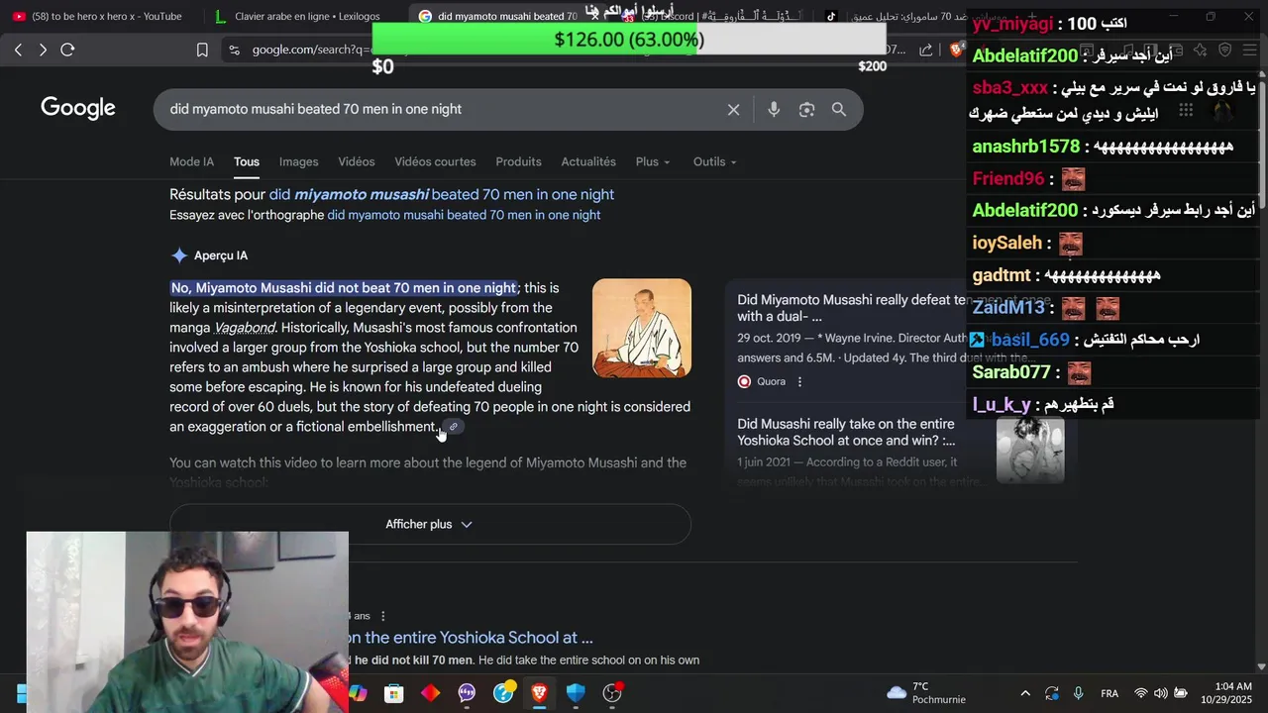Open purple chat app in taskbar

coord(467,693)
